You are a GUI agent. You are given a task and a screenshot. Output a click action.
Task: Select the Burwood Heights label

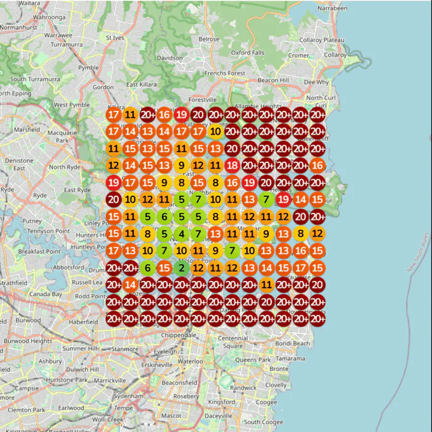coord(28,341)
